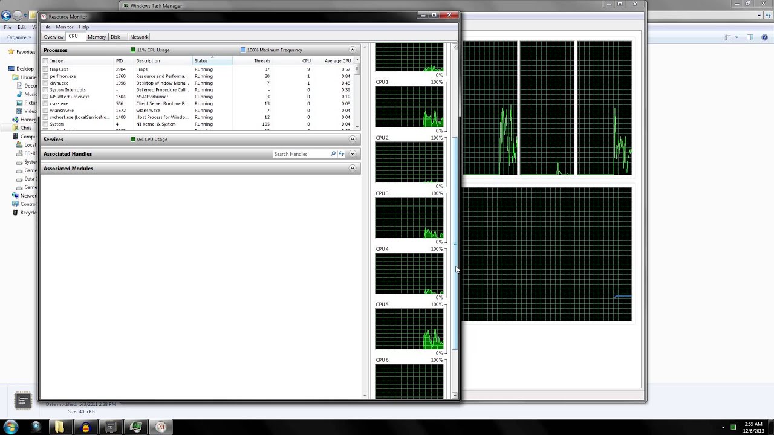
Task: Click the refresh icon beside Search Handles
Action: click(x=341, y=154)
